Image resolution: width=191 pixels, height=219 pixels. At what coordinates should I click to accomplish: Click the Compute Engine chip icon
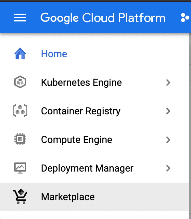tap(20, 139)
